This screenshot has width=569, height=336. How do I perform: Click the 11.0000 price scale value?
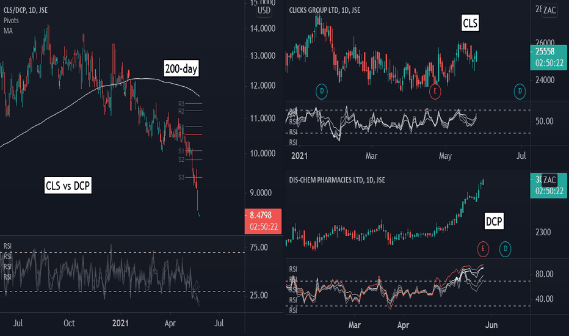[x=263, y=118]
